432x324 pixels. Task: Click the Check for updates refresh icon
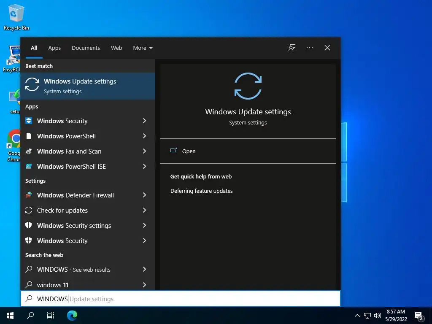[29, 210]
